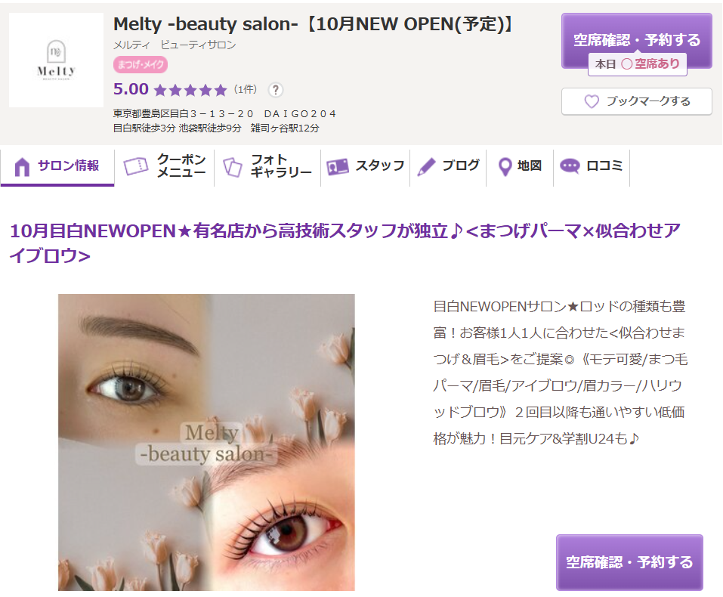Click the photo gallery cards icon
This screenshot has height=597, width=723.
tap(233, 167)
